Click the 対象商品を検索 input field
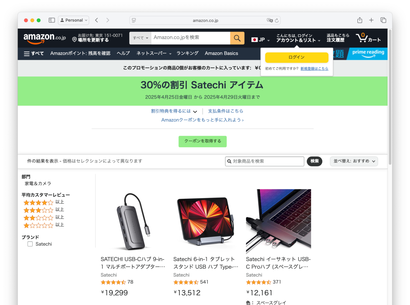Screen dimensions: 410x305 [x=265, y=161]
